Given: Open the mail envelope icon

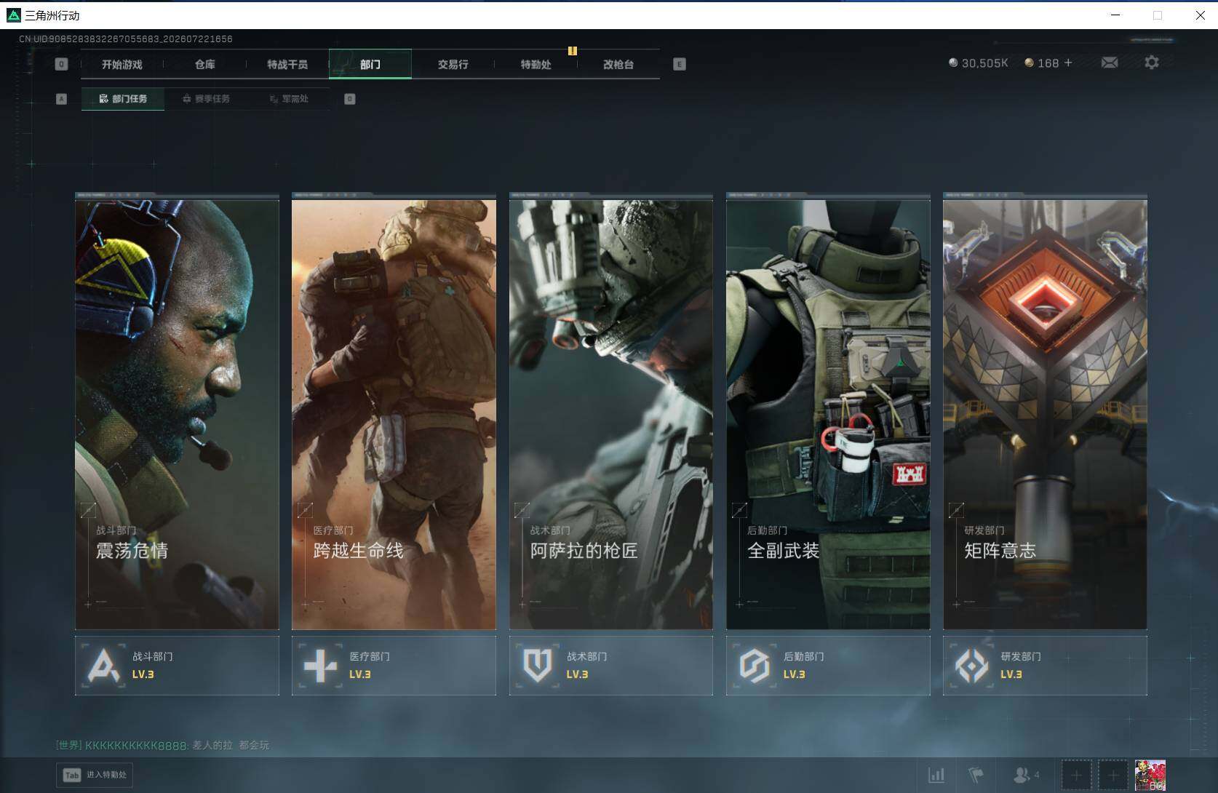Looking at the screenshot, I should [1110, 63].
